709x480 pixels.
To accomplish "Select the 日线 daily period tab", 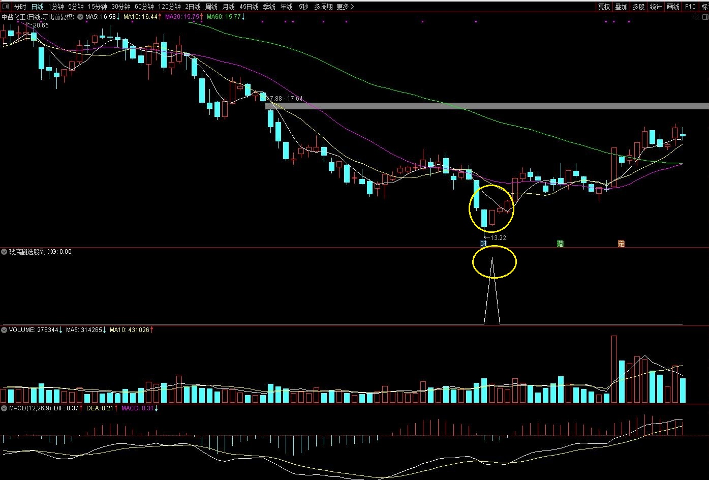I will pyautogui.click(x=38, y=7).
